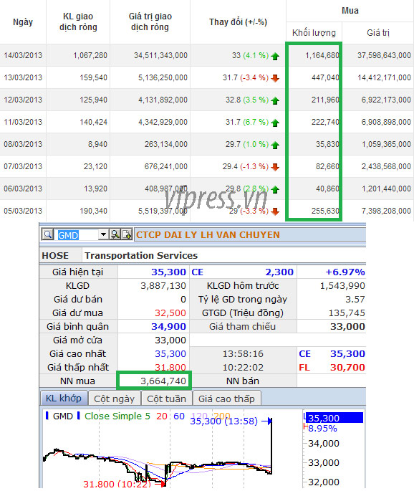Click the Giá trị giao dịch ròng header

(x=150, y=22)
